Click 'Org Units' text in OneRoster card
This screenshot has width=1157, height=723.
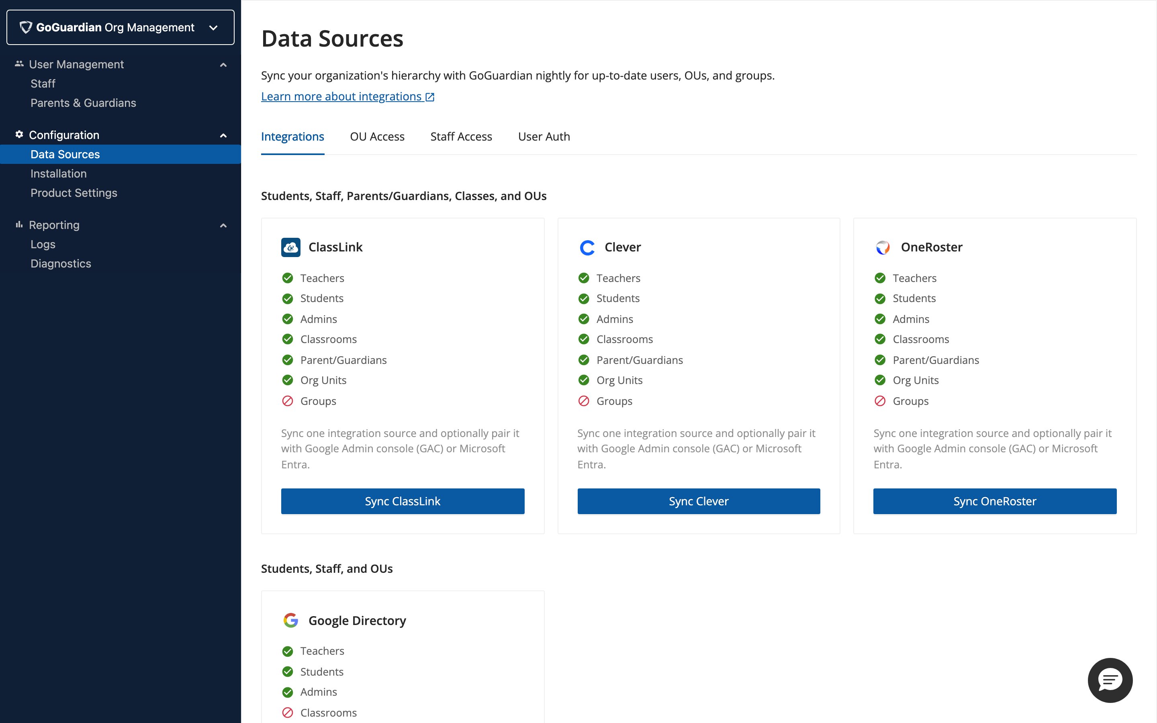916,381
